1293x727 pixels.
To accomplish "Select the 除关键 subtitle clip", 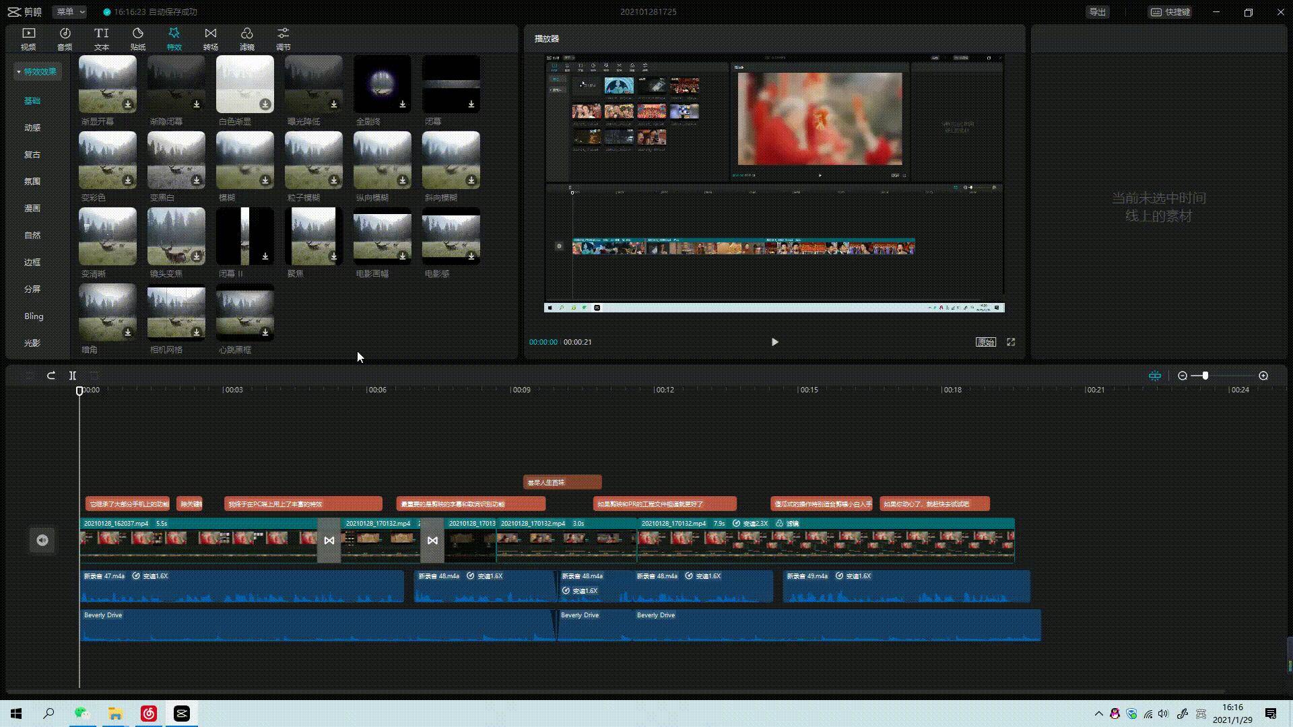I will pos(189,504).
